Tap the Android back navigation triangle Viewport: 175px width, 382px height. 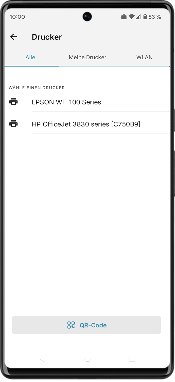pos(42,359)
